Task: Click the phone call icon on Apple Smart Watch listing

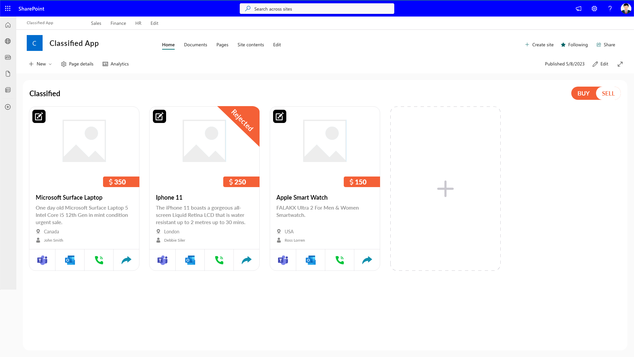Action: click(x=340, y=260)
